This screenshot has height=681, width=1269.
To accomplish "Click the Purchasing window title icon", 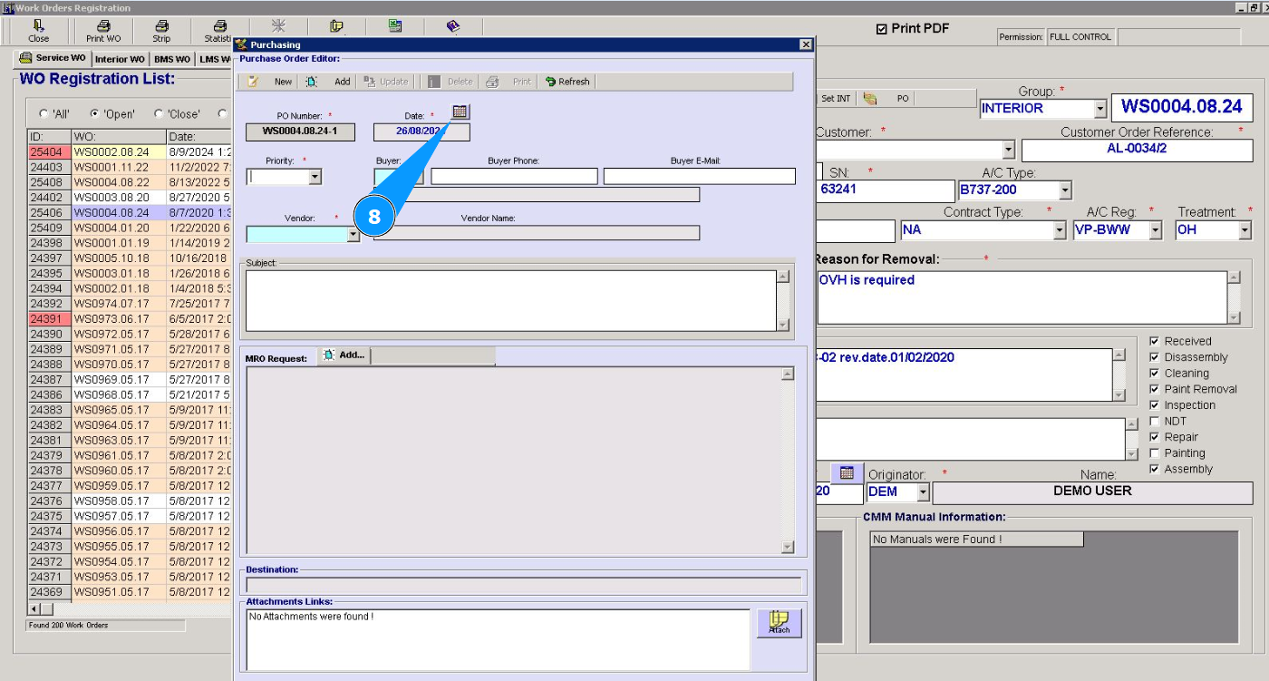I will (x=241, y=44).
